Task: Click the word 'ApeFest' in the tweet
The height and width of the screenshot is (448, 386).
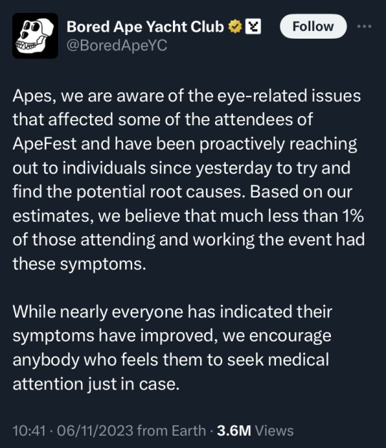Action: (x=44, y=144)
